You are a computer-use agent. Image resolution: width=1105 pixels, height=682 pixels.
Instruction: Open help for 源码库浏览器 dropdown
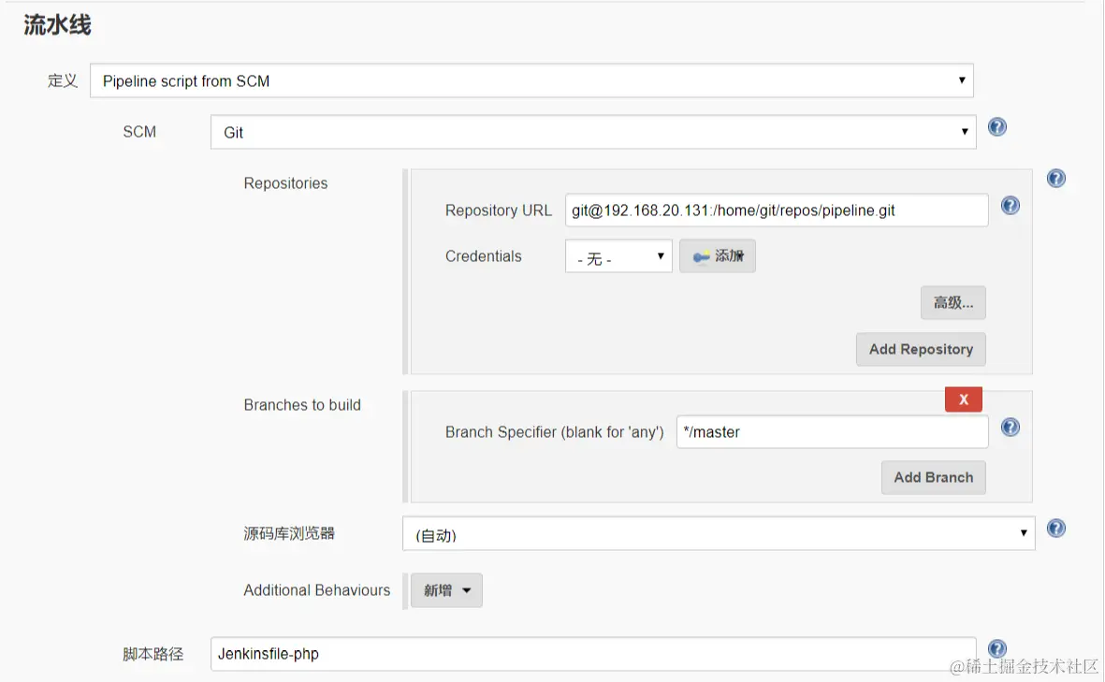click(1055, 528)
